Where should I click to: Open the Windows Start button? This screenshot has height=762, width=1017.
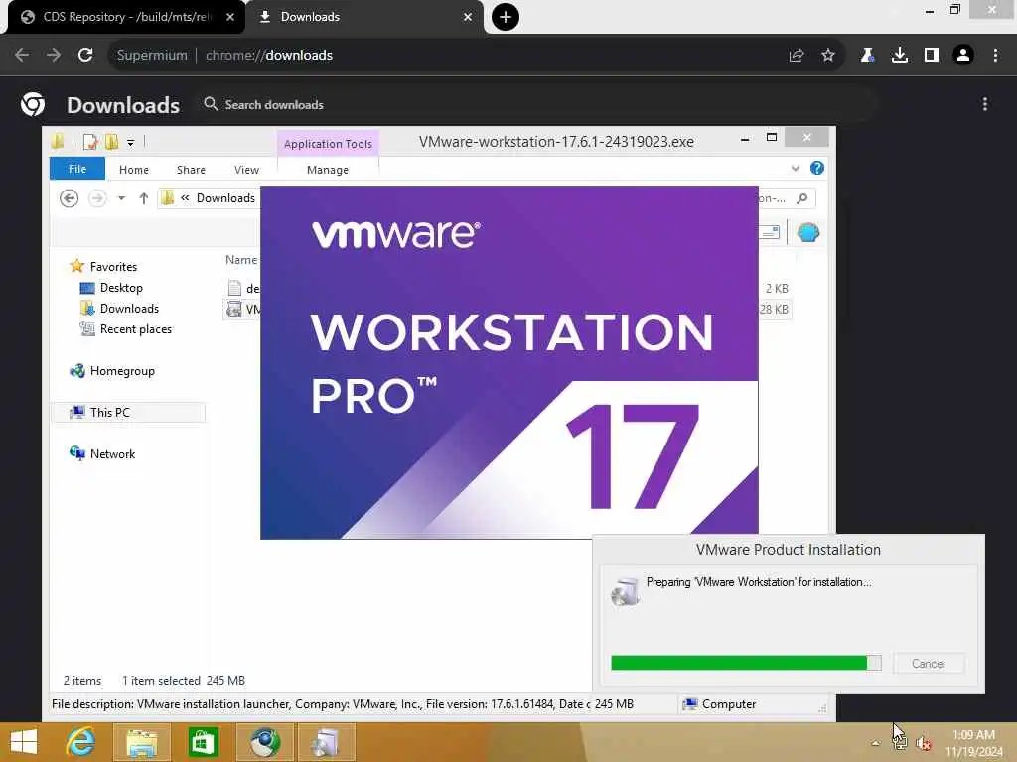tap(25, 742)
